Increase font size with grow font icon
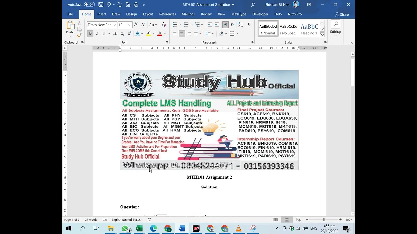The height and width of the screenshot is (234, 417). pyautogui.click(x=136, y=25)
